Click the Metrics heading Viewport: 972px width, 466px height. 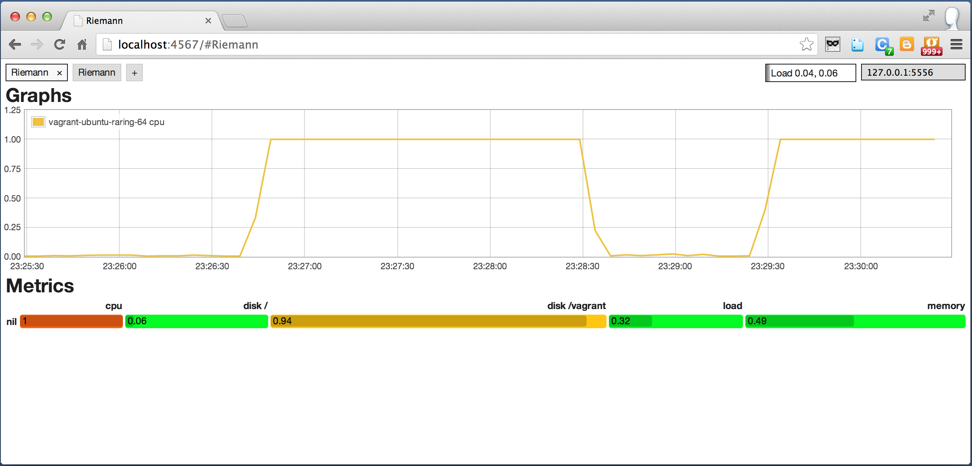tap(40, 286)
